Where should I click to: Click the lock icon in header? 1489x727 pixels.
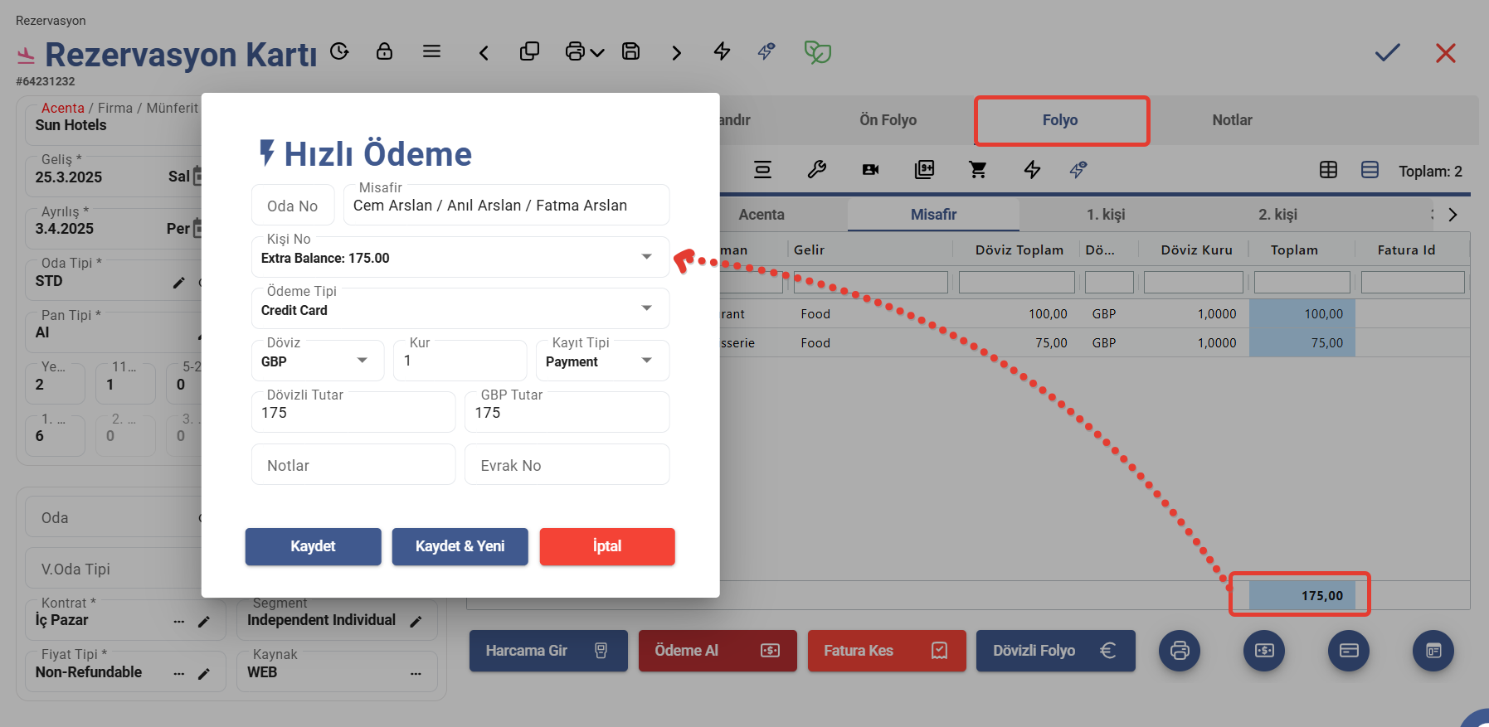(384, 51)
